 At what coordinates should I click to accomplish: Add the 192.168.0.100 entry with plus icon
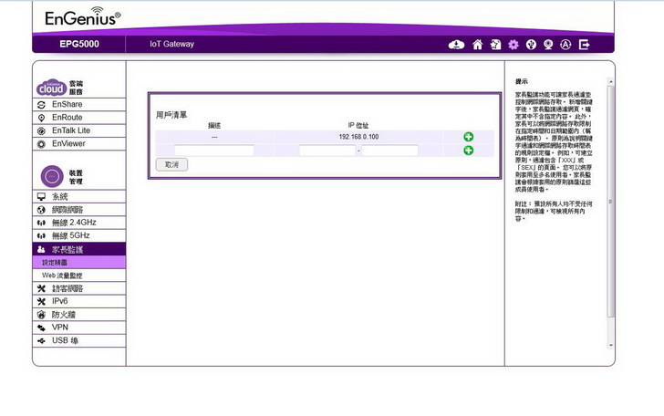[x=469, y=137]
